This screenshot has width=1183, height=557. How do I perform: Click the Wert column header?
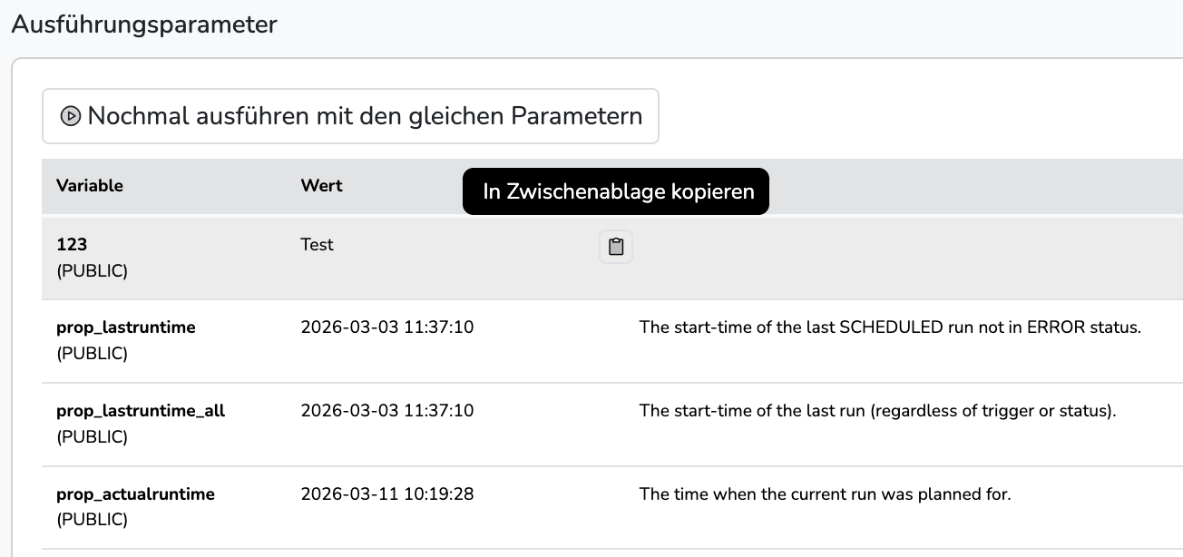pyautogui.click(x=321, y=185)
